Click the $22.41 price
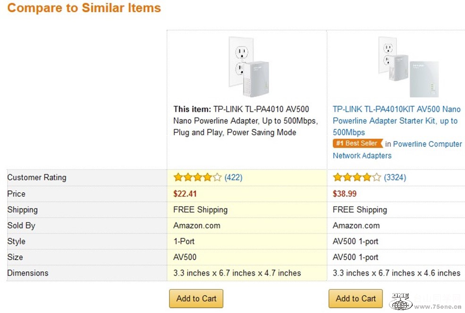This screenshot has height=313, width=465. (185, 194)
